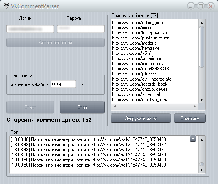Click right arrow of community list horizontal scrollbar
Screen dimensions: 218x184
195,106
